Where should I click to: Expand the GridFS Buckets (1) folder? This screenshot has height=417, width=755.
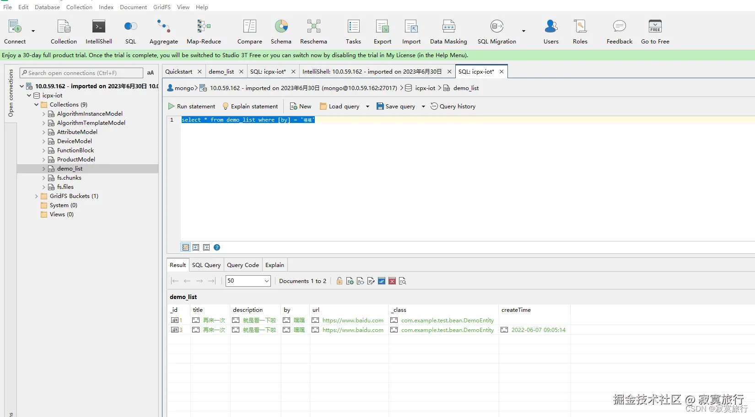pos(36,196)
